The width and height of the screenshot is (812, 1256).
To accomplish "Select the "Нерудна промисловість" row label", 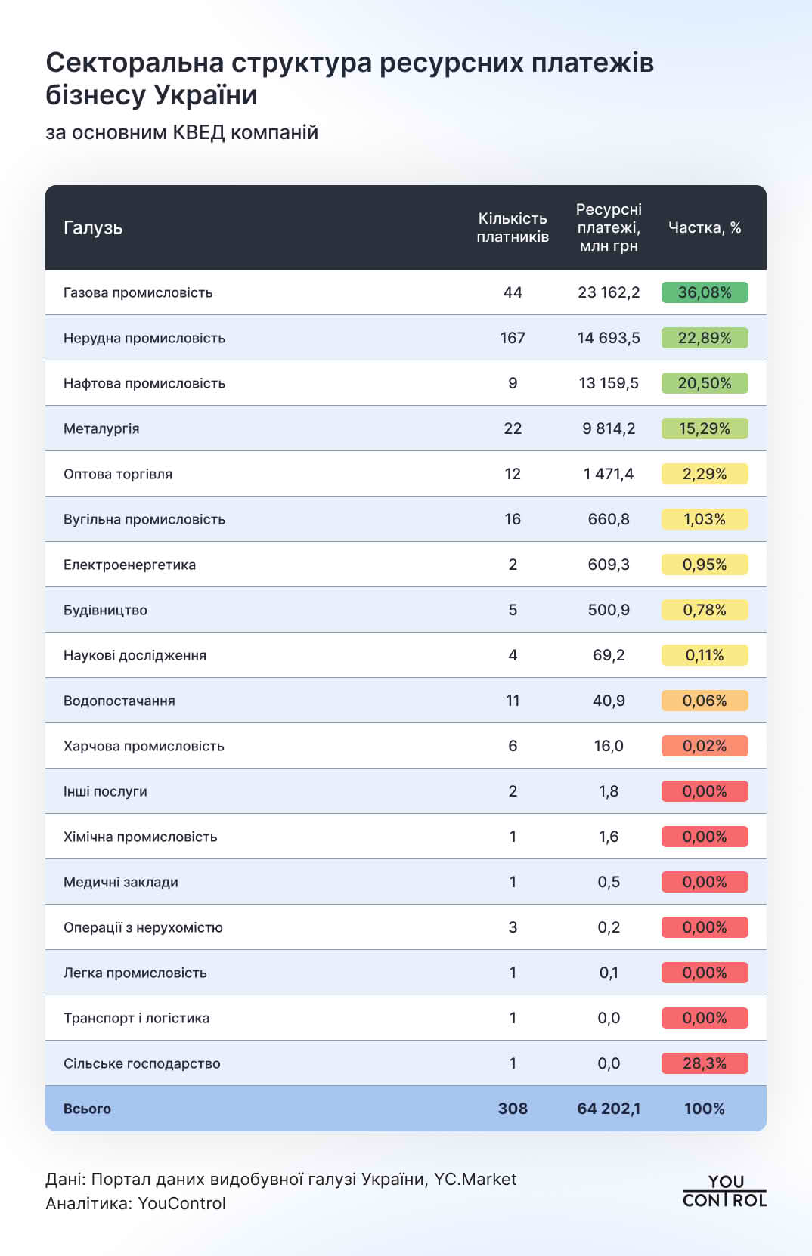I will [x=144, y=338].
